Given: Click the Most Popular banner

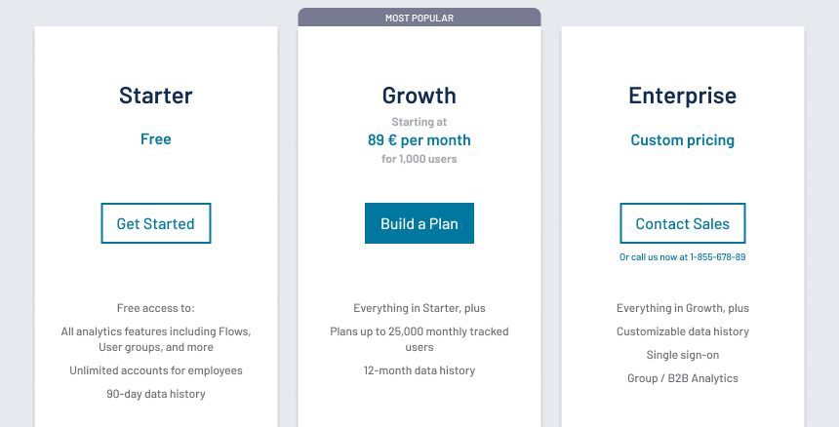Looking at the screenshot, I should 419,18.
